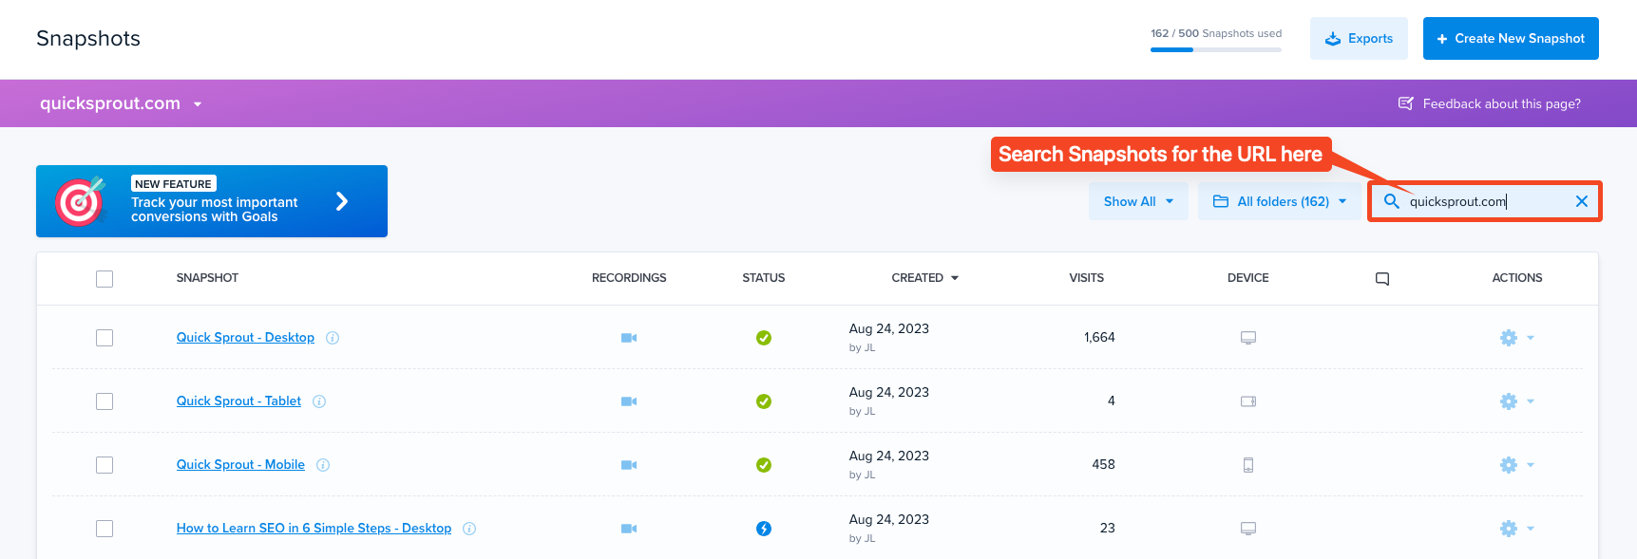1637x559 pixels.
Task: Click the 162 / 500 Snapshots used text
Action: point(1216,33)
